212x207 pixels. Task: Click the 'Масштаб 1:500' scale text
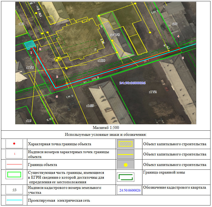coord(106,127)
